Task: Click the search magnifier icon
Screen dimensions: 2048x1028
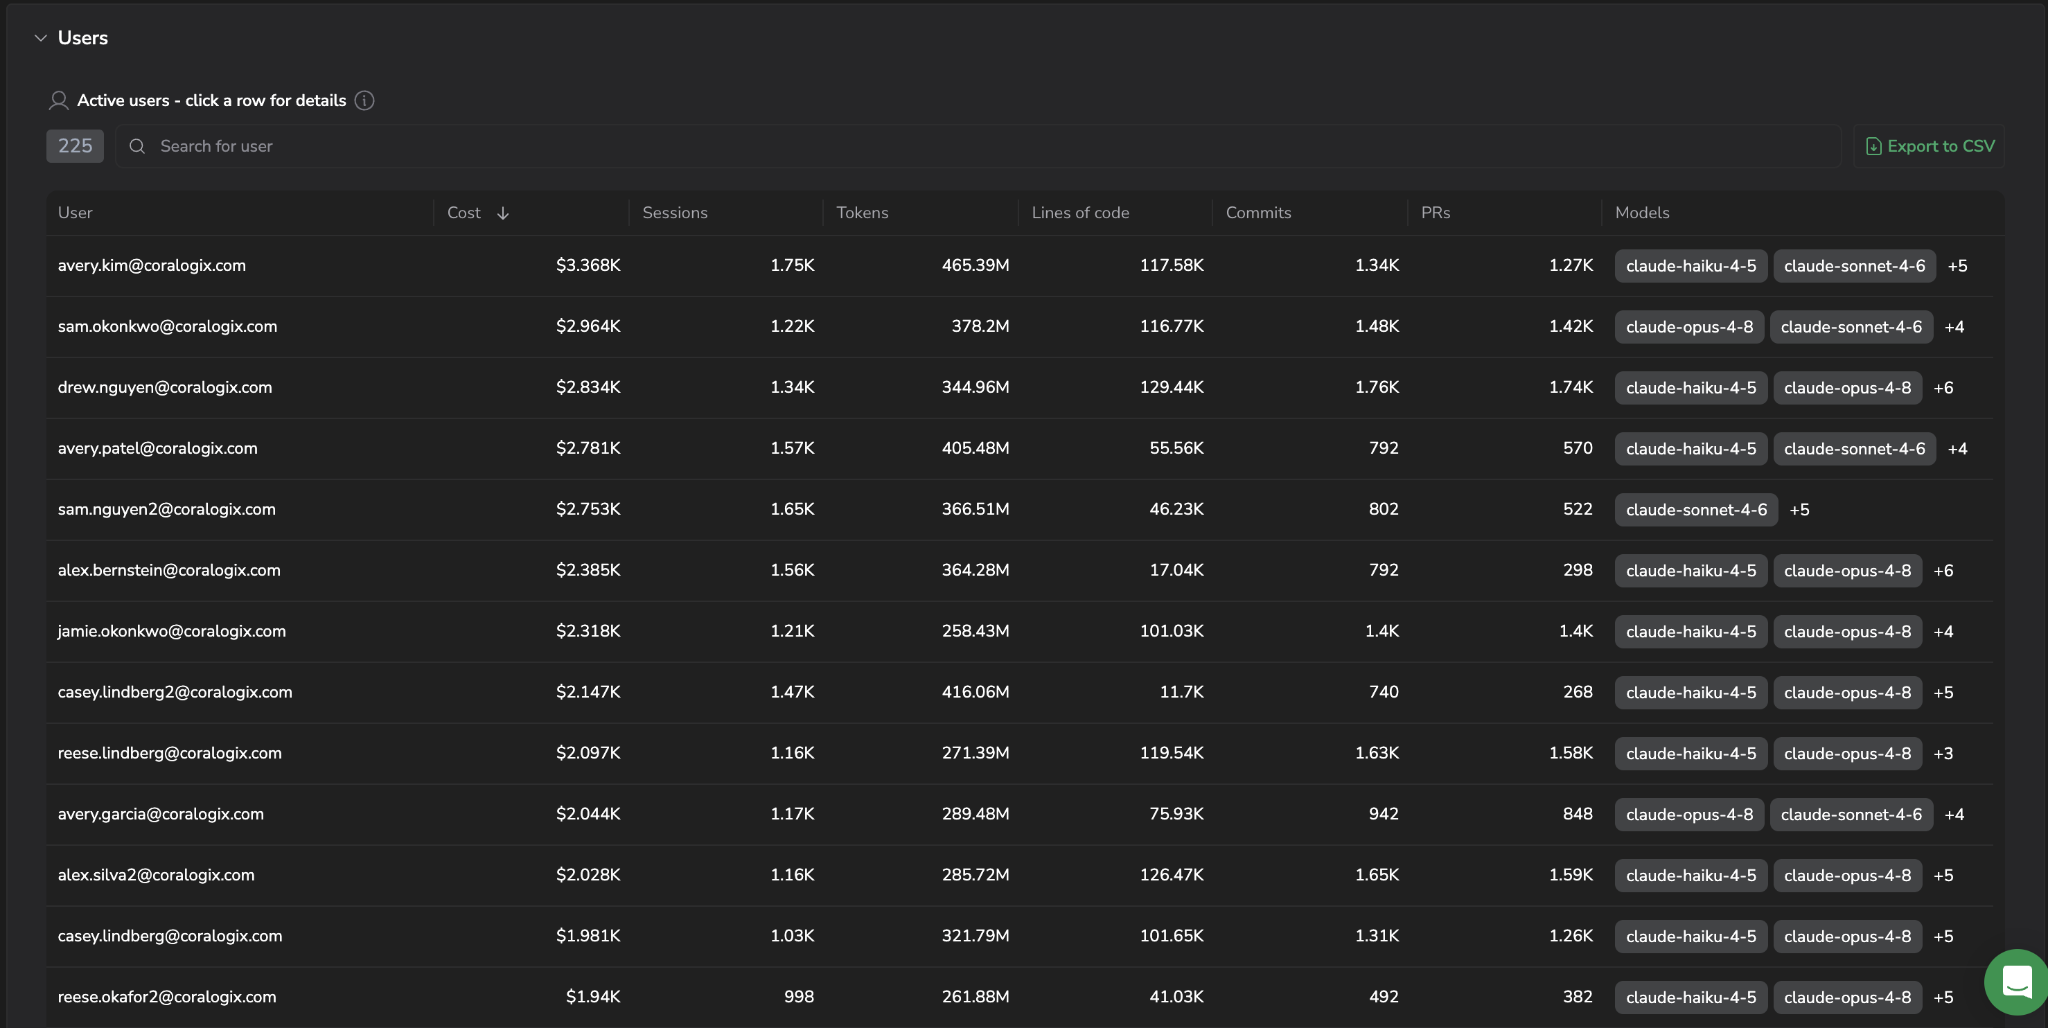Action: (x=136, y=146)
